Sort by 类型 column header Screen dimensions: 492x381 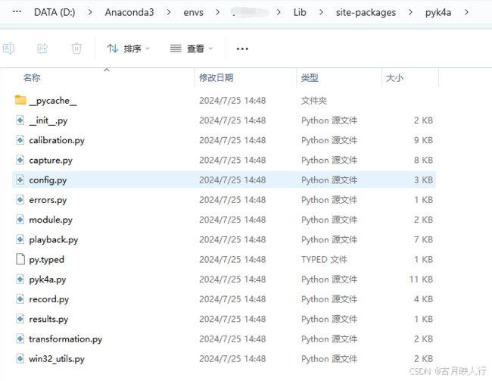(x=310, y=77)
